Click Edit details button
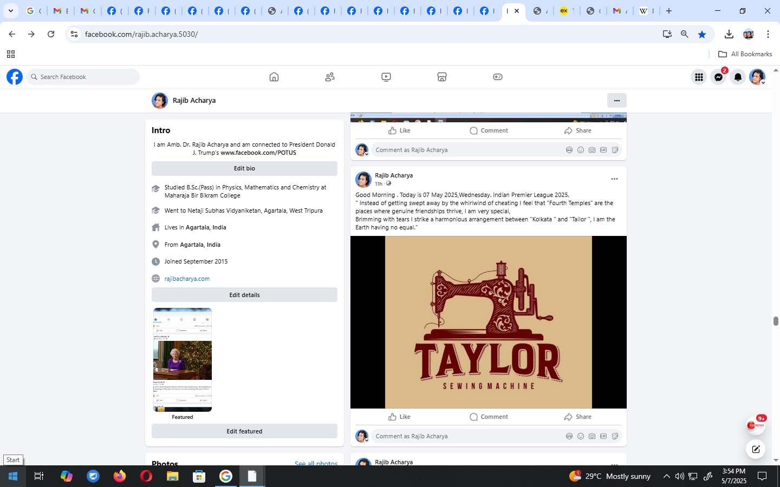The width and height of the screenshot is (780, 487). [244, 295]
